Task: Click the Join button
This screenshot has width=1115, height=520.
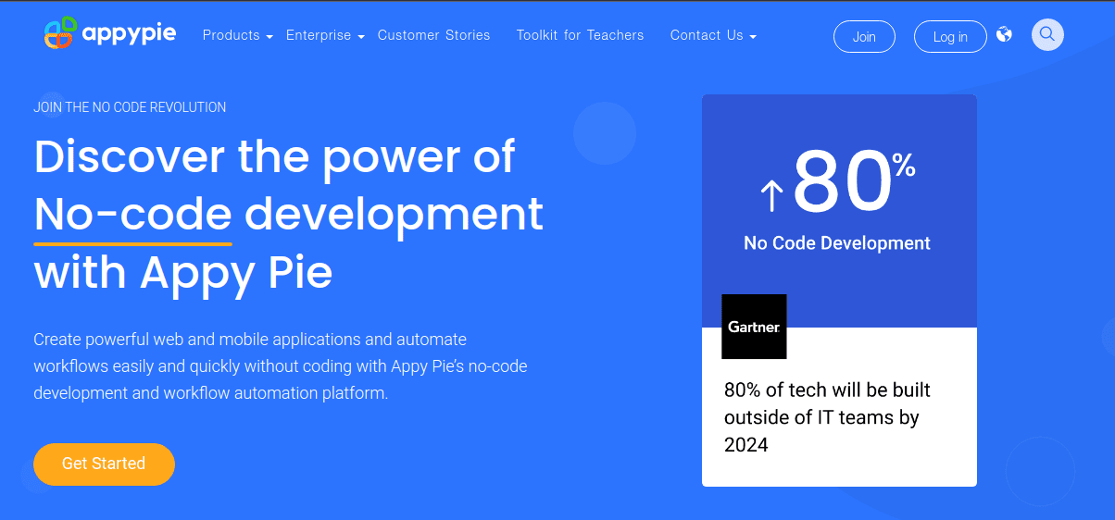Action: pyautogui.click(x=864, y=37)
